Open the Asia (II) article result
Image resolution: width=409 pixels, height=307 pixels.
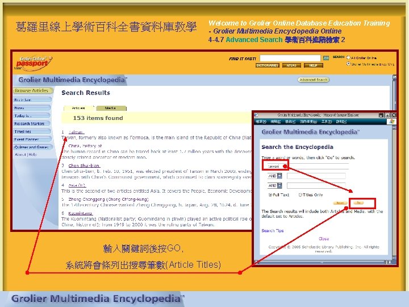pyautogui.click(x=77, y=185)
